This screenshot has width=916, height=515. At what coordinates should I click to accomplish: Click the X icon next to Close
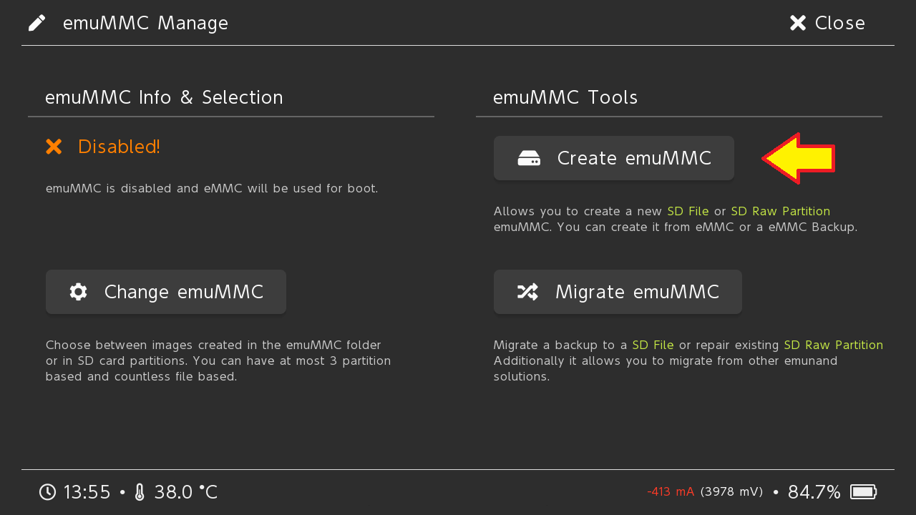coord(798,23)
